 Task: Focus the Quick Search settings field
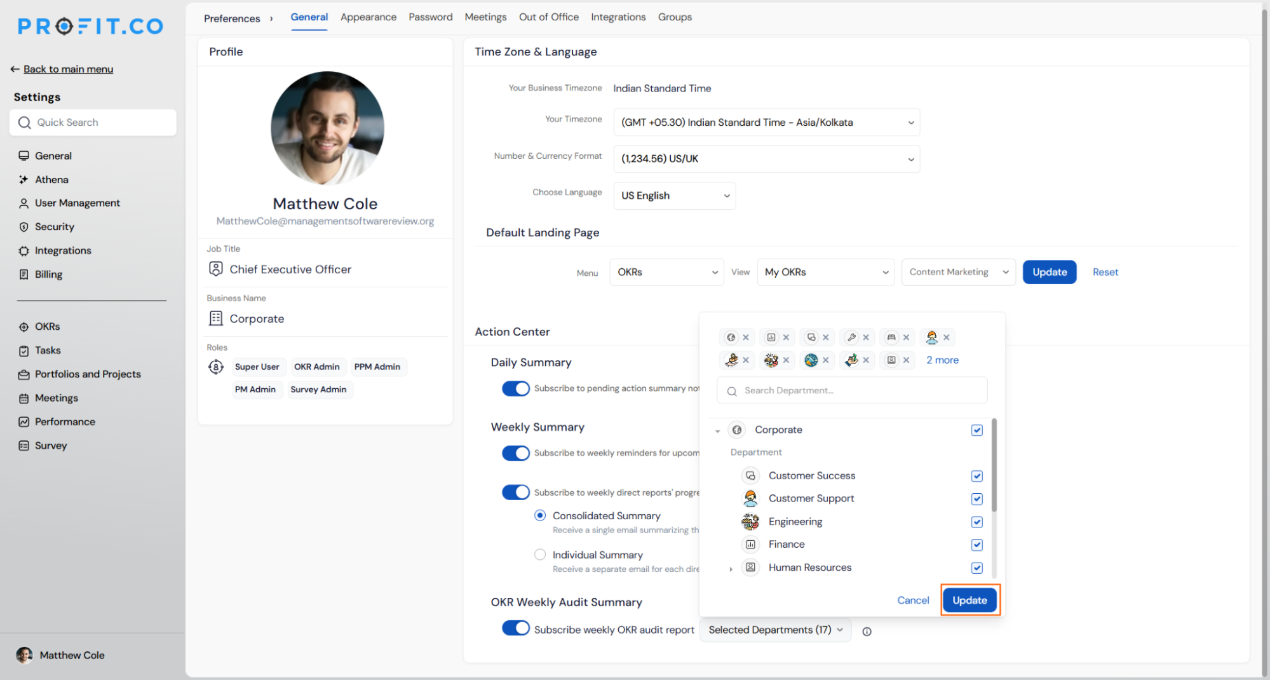coord(93,123)
